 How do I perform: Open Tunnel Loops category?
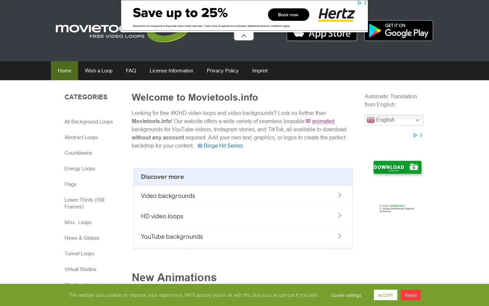(79, 254)
